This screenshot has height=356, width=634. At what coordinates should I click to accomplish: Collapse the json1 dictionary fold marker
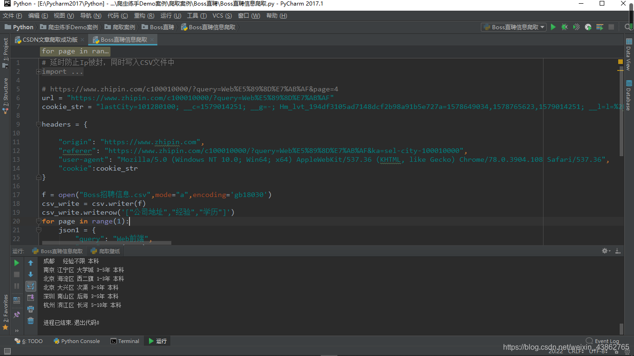coord(39,230)
